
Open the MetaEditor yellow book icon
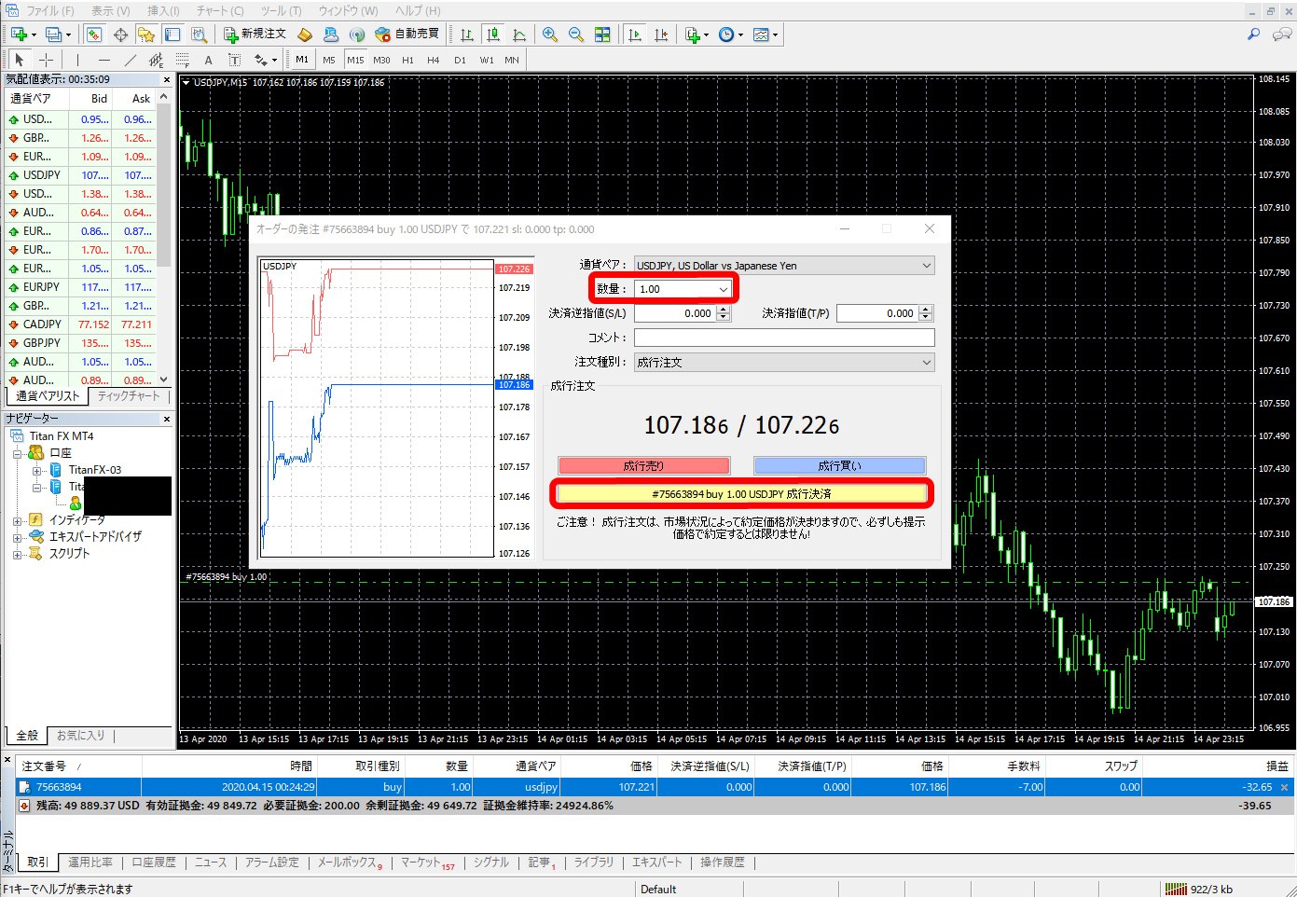(305, 34)
